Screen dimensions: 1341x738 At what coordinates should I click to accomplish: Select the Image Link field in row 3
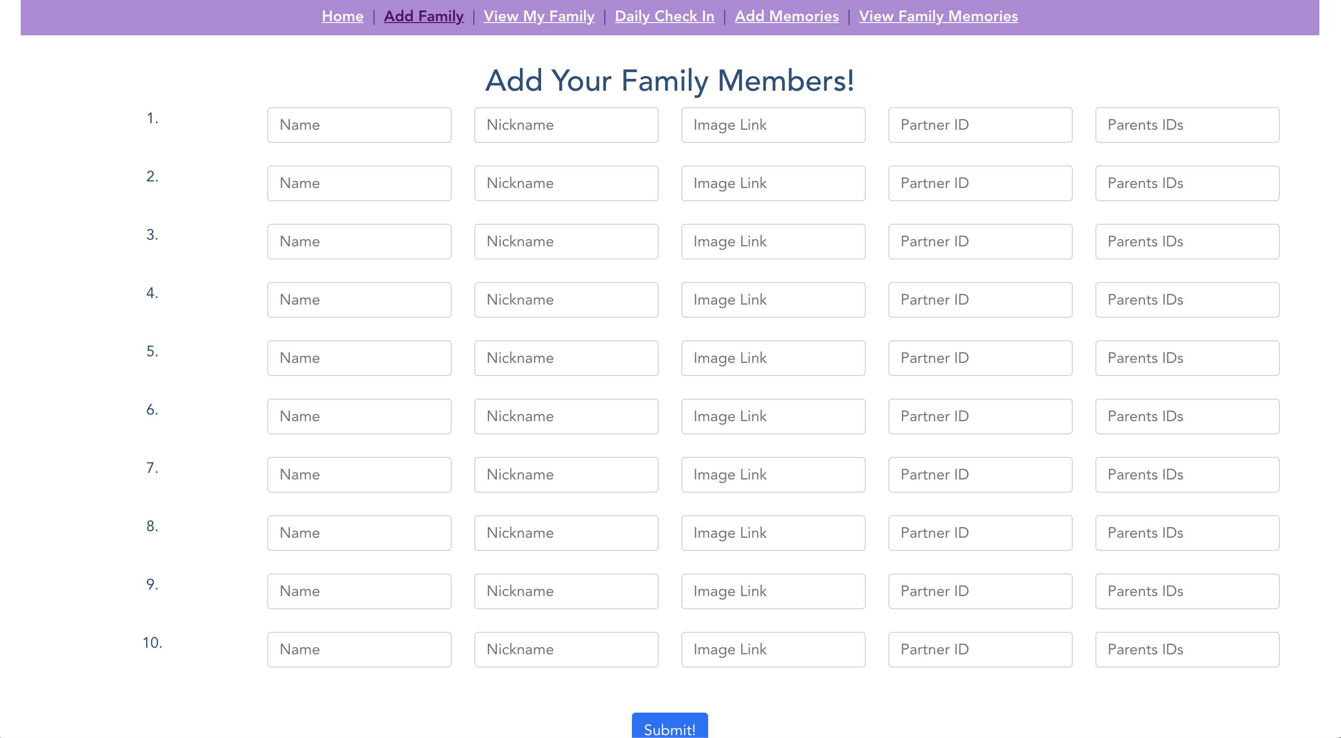(x=773, y=241)
